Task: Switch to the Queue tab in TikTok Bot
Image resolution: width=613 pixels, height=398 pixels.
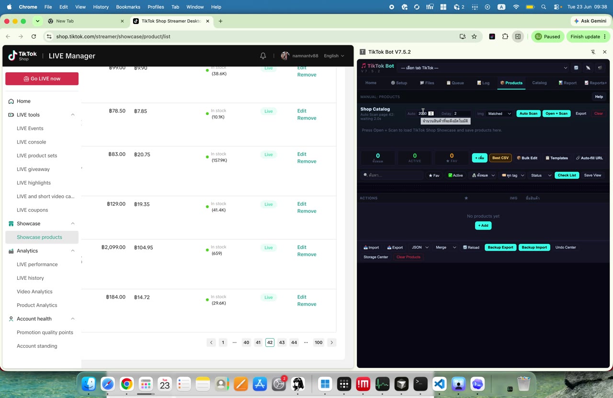Action: (455, 83)
